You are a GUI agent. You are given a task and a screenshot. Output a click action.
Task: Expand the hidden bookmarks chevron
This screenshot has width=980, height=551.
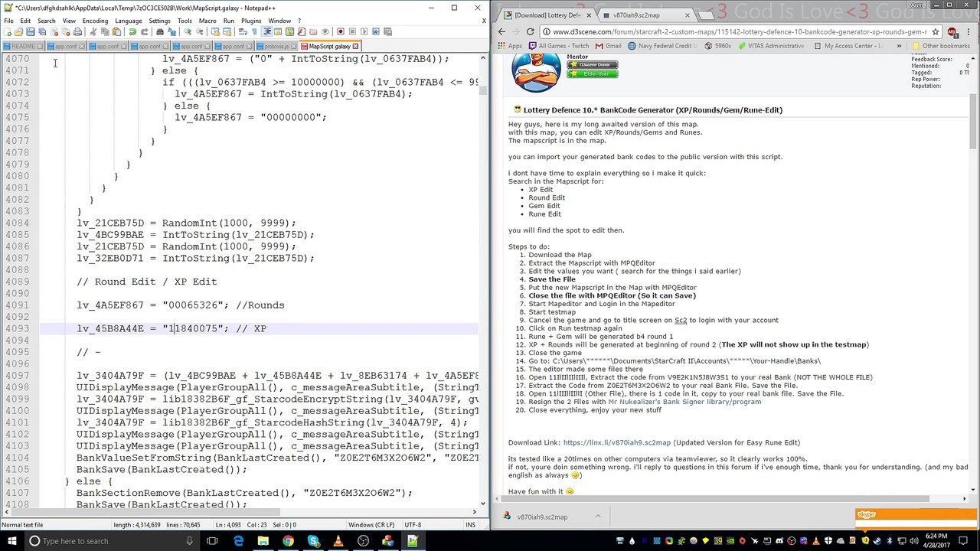pos(899,46)
